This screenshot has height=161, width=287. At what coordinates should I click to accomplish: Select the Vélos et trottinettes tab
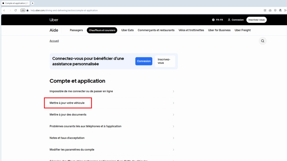[x=191, y=30]
